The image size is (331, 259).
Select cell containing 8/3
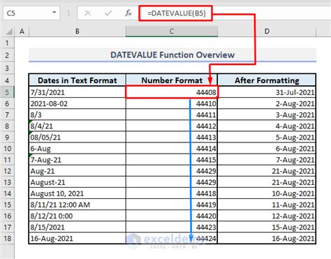coord(78,114)
